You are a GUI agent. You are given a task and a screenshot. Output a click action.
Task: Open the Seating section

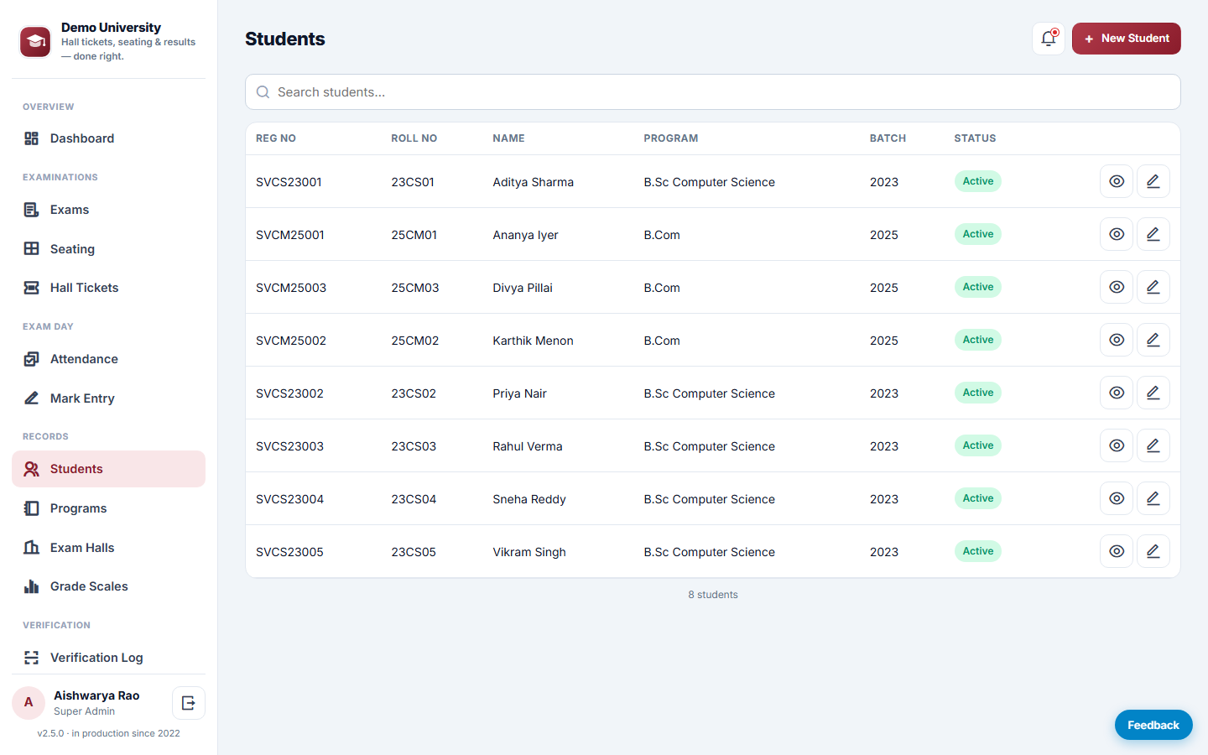[108, 249]
